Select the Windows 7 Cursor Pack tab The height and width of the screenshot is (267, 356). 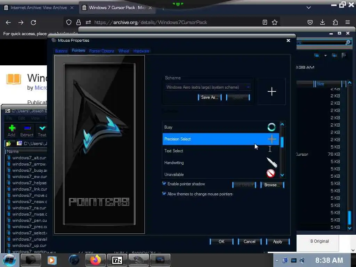click(x=117, y=8)
